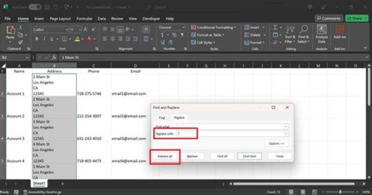Click the Cut scissors icon
The width and height of the screenshot is (372, 195).
point(20,28)
